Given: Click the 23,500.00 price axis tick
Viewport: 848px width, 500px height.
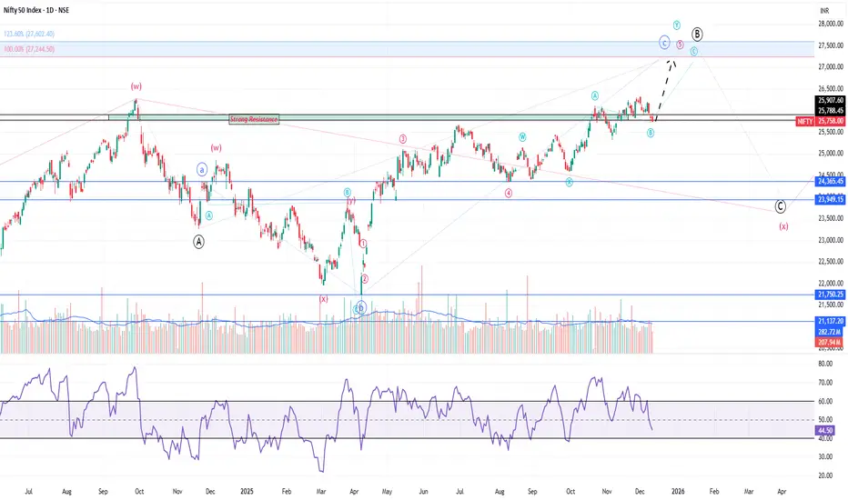Looking at the screenshot, I should (831, 218).
